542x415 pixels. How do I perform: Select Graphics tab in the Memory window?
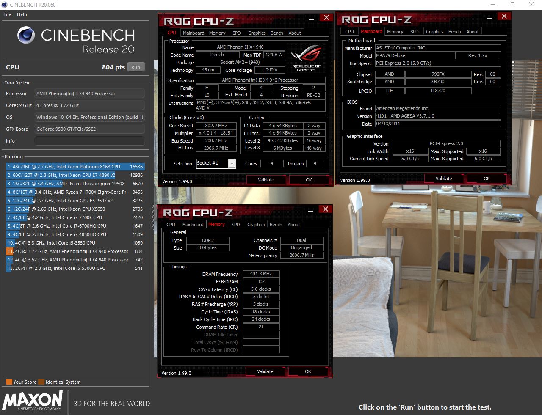[x=256, y=225]
